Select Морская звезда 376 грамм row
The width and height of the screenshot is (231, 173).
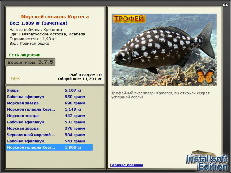click(x=49, y=128)
